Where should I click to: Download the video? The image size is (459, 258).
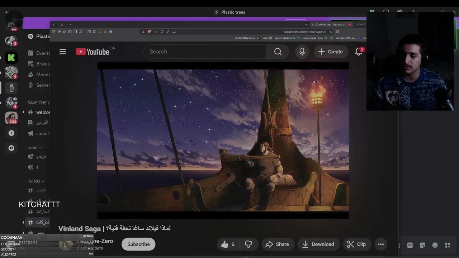coord(318,244)
